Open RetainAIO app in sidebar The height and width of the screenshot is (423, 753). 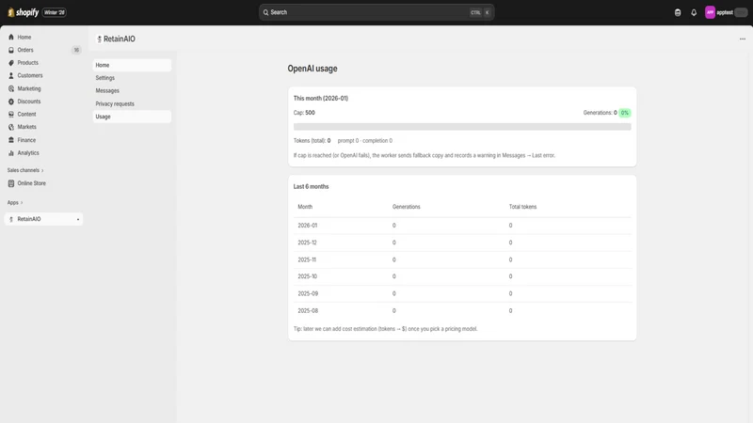click(x=43, y=219)
